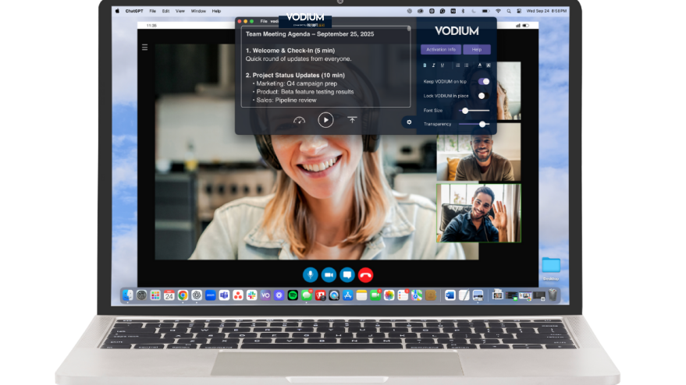Adjust the Transparency slider

tap(474, 124)
